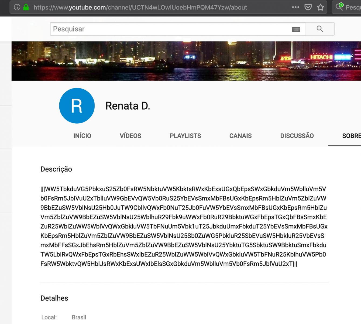Open the DISCUSSÃO tab

[297, 136]
